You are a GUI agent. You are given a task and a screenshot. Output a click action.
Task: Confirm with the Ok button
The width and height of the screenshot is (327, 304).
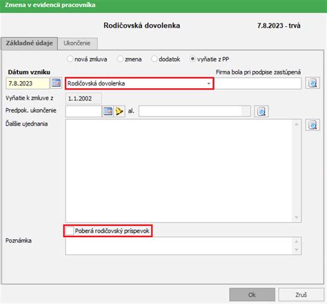(252, 294)
